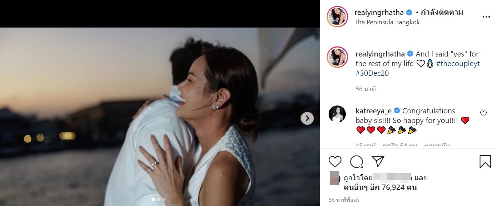Toggle the กำลังติดตาม following button
The image size is (496, 206).
pyautogui.click(x=442, y=13)
